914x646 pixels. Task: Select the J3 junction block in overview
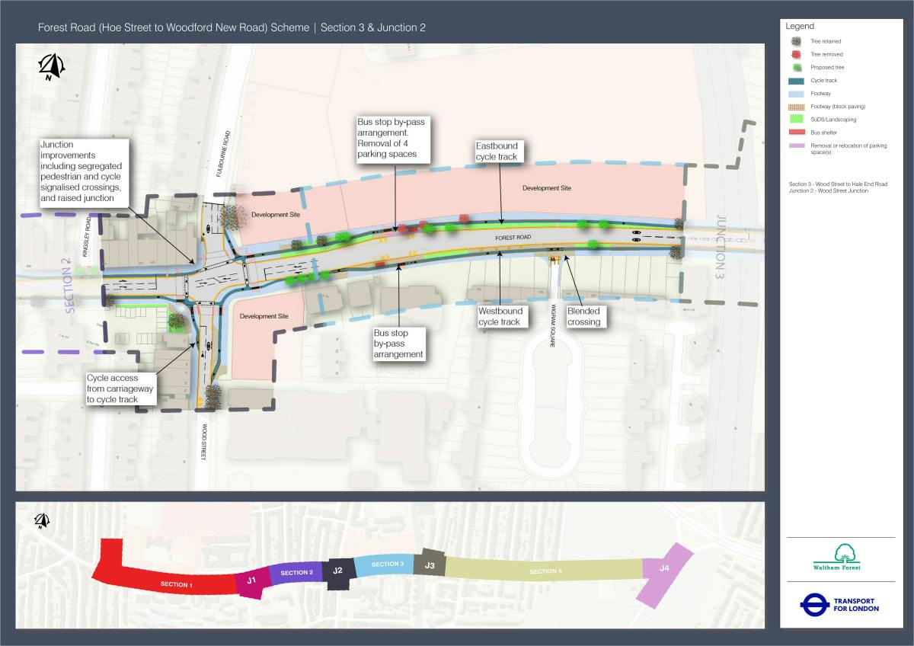pos(430,564)
